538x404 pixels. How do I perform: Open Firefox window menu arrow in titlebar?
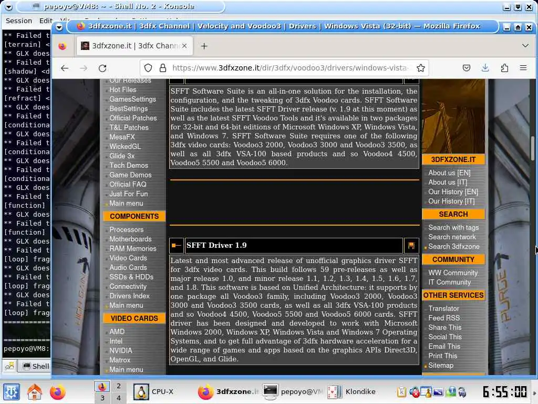[x=59, y=27]
